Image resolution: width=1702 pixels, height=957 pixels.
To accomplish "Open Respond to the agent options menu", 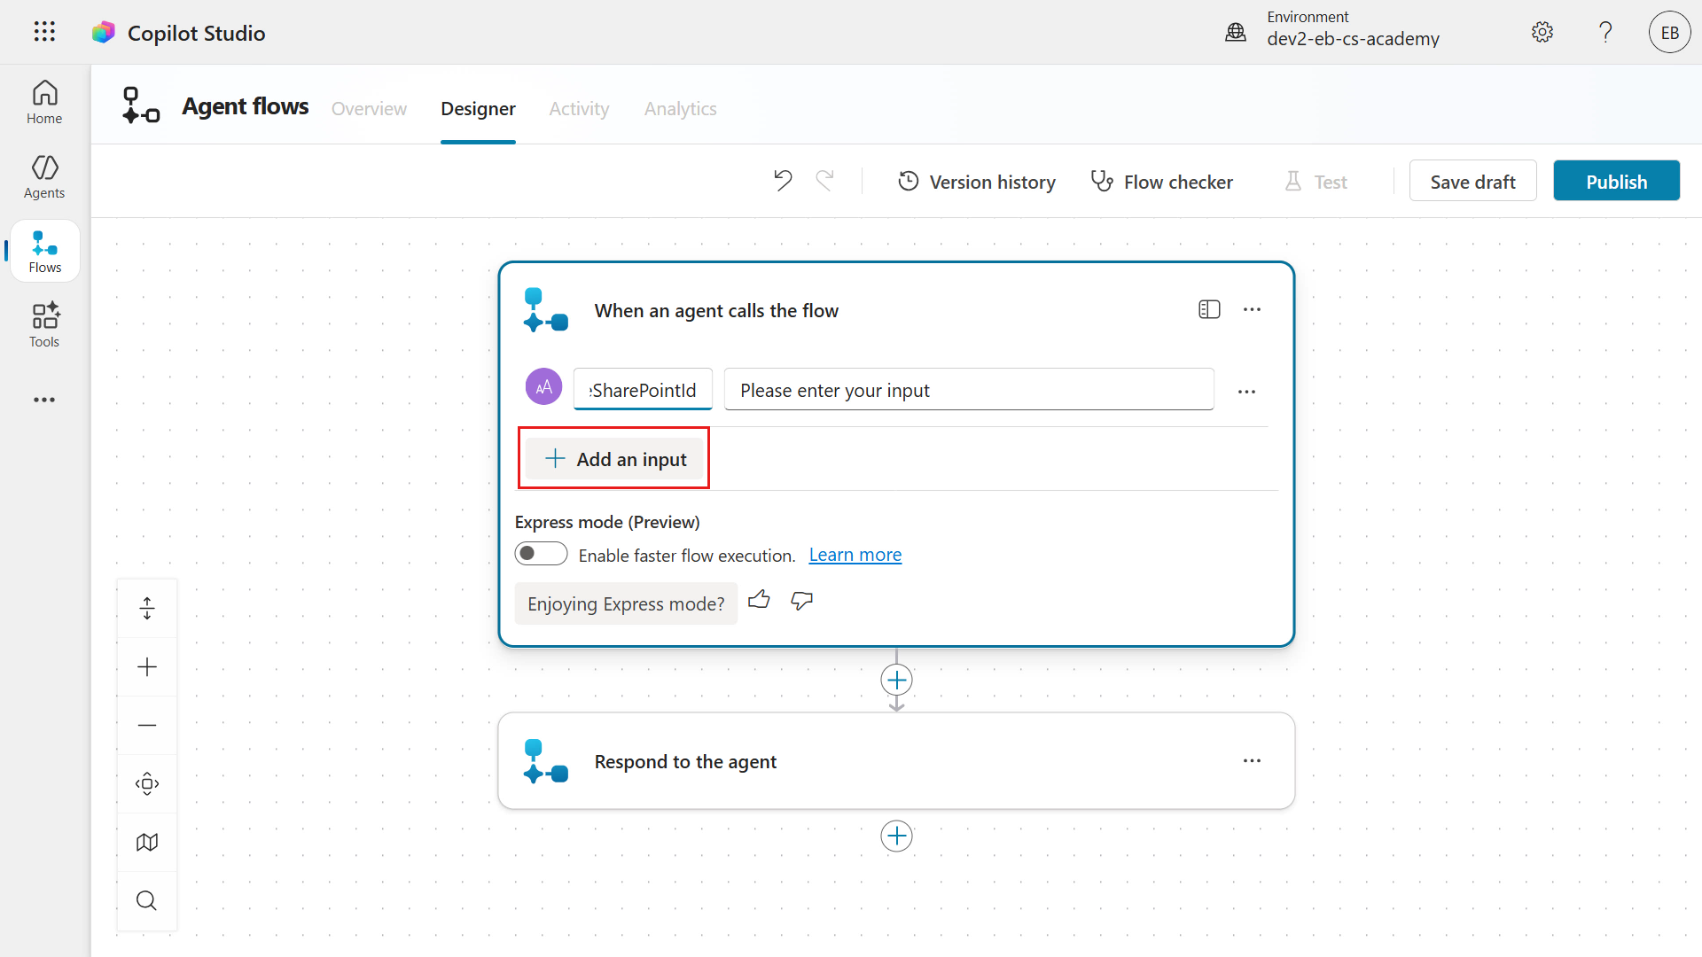I will tap(1252, 761).
